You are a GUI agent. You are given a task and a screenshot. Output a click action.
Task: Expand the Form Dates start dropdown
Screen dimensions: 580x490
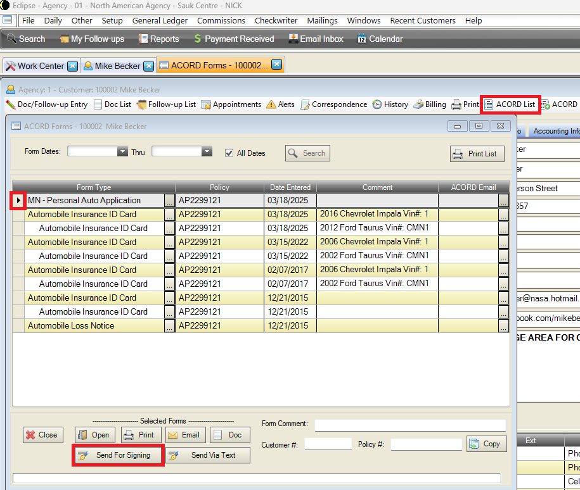coord(123,152)
